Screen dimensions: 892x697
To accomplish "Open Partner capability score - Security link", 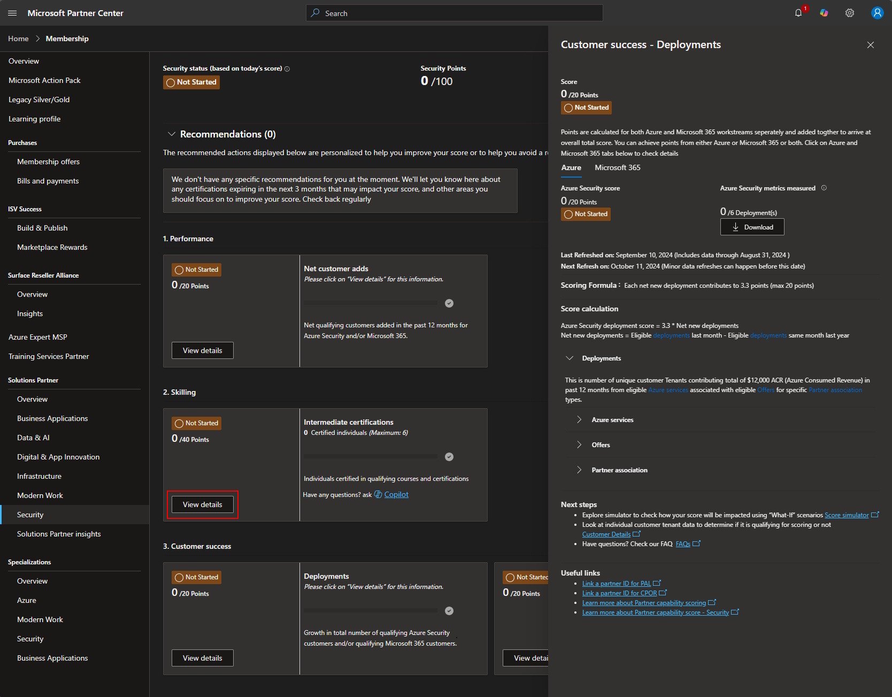I will [x=656, y=612].
